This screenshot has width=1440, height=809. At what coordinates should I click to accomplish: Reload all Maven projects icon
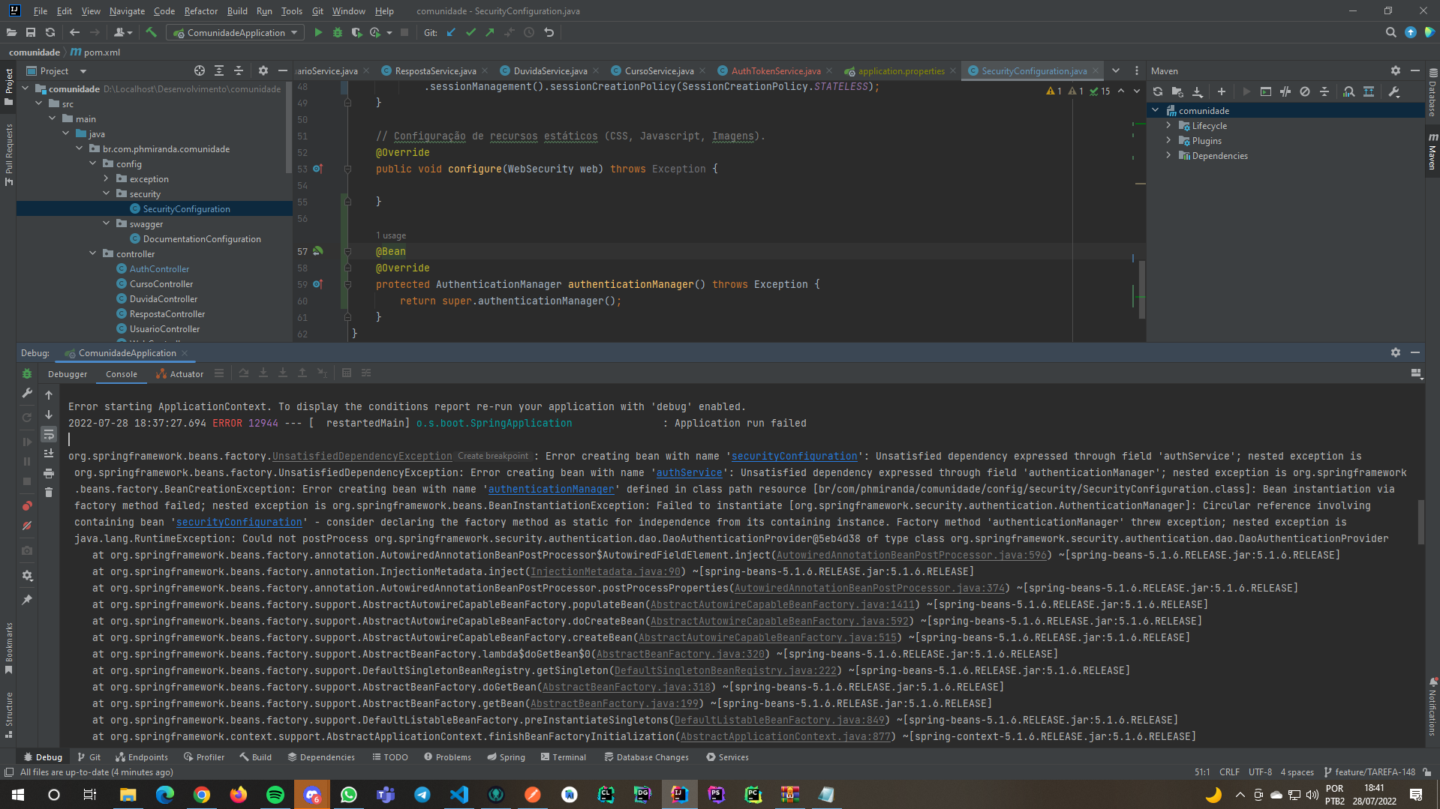pos(1158,91)
